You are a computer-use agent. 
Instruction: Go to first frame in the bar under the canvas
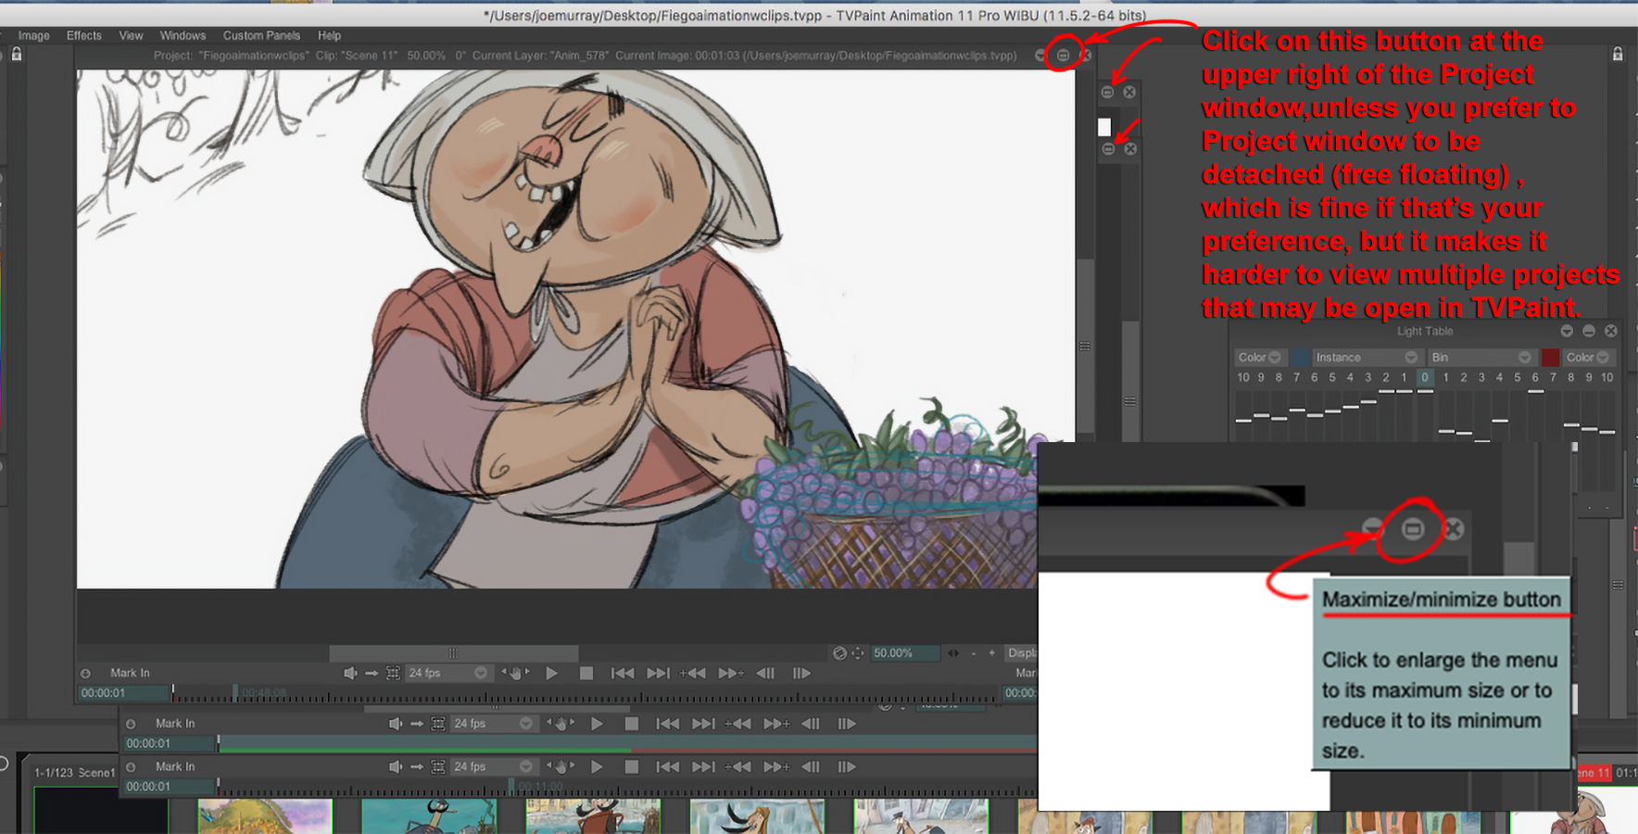[623, 673]
